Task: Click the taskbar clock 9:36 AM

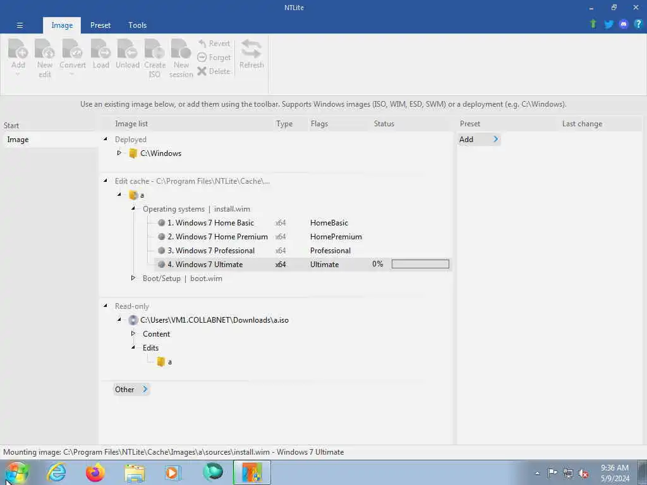Action: 614,468
